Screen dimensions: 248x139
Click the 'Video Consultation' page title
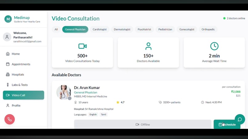76,18
